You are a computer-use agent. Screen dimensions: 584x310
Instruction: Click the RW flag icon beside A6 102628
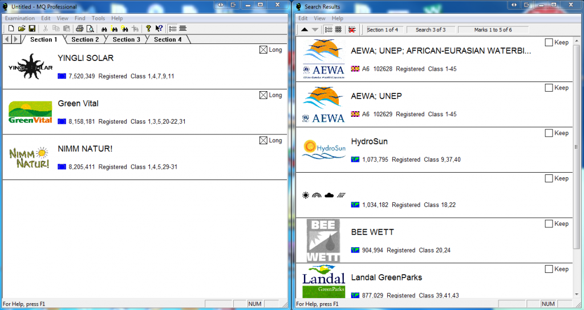(x=355, y=68)
